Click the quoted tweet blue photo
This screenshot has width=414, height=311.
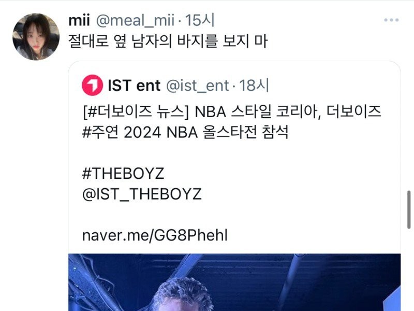click(x=234, y=282)
